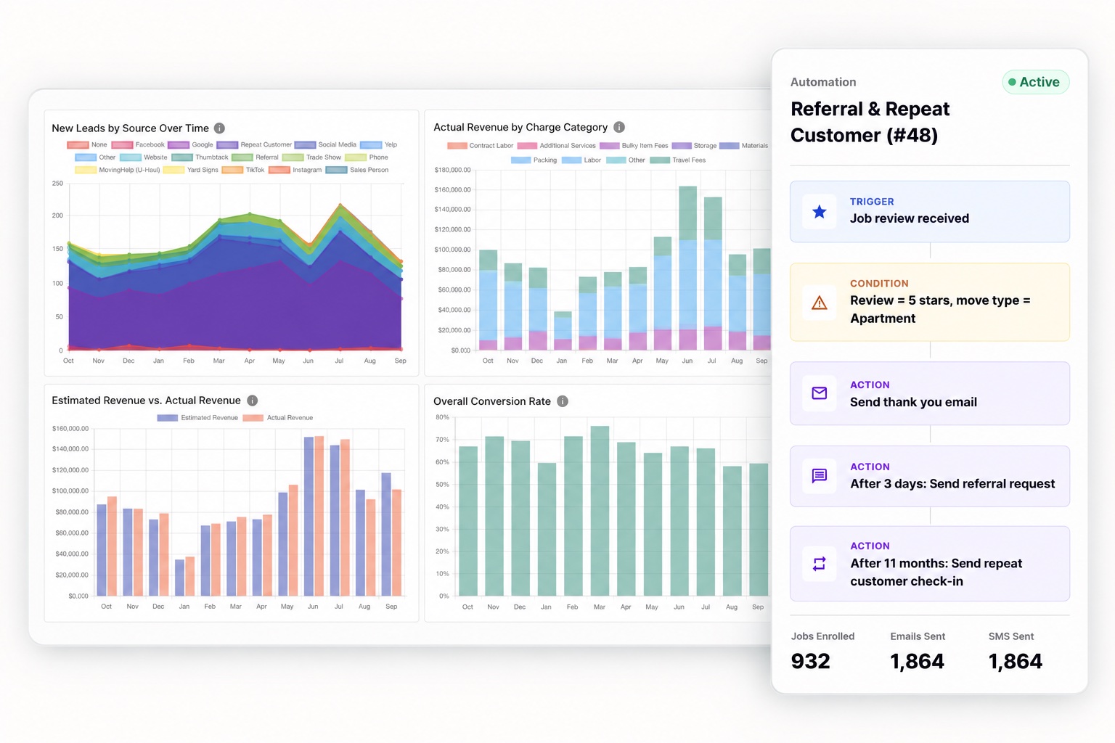Toggle the MovingHelp (U-Haul) legend entry
This screenshot has width=1115, height=743.
pos(117,170)
